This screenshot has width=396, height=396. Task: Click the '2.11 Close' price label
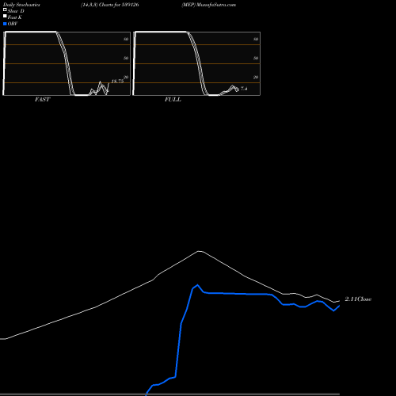point(358,299)
